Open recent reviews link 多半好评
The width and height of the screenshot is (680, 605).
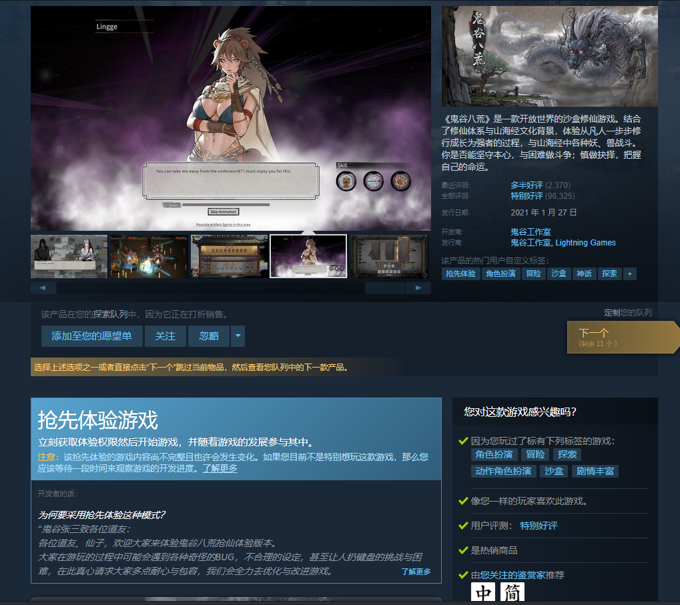point(527,185)
